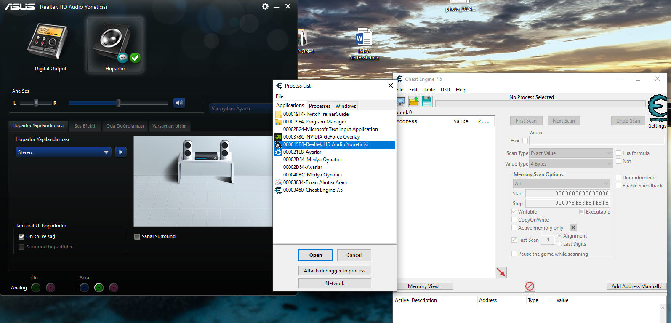671x323 pixels.
Task: Select 000019F4-TwitchTrainerGuide in process list
Action: [335, 114]
